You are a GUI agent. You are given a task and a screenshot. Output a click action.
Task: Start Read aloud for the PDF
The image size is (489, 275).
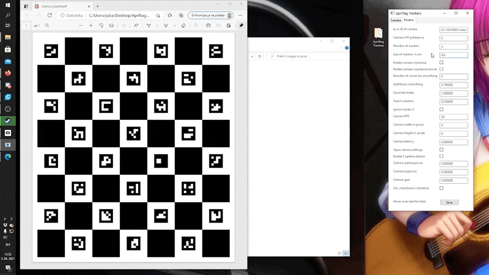pyautogui.click(x=136, y=26)
